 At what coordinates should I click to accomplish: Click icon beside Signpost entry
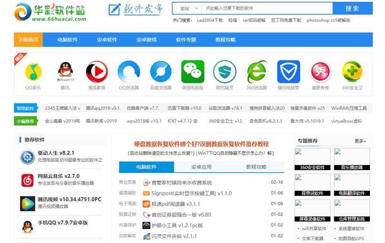[x=146, y=194]
